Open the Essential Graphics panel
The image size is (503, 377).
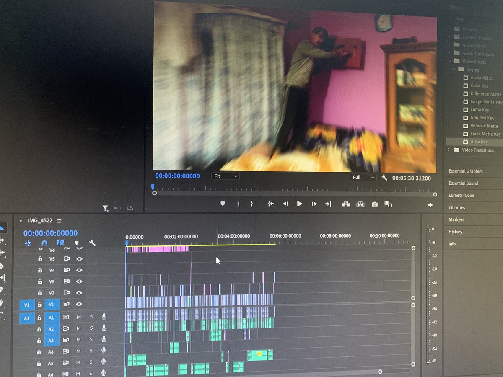click(x=467, y=171)
